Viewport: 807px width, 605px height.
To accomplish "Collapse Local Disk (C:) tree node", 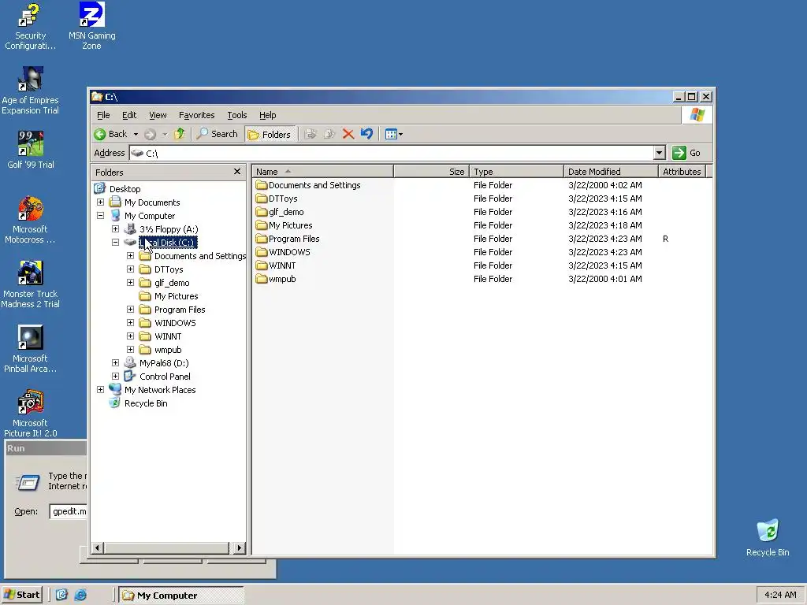I will pos(115,243).
